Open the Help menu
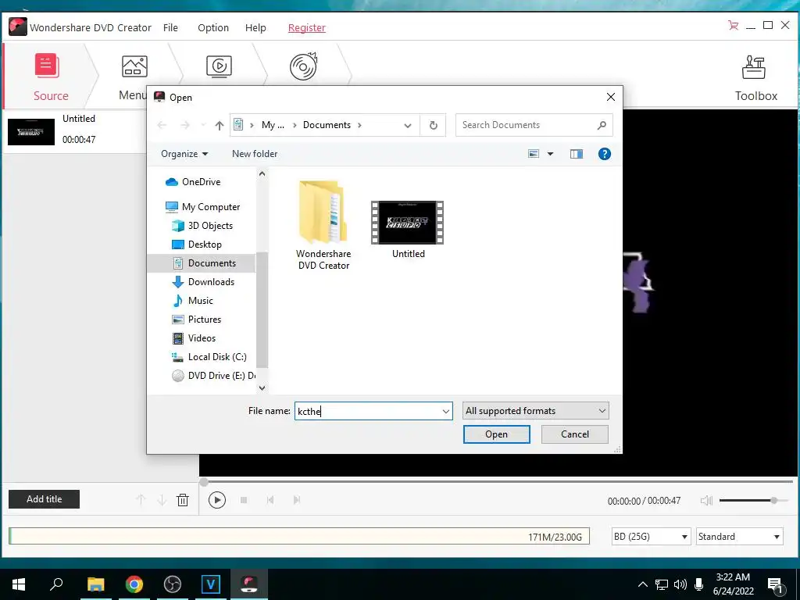Screen dimensions: 800x600 (255, 27)
